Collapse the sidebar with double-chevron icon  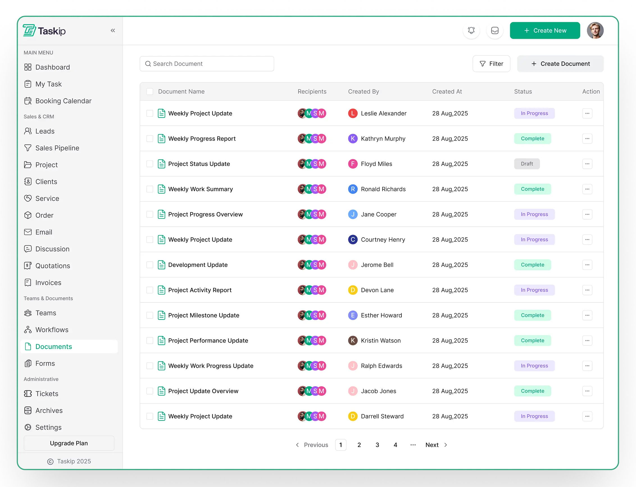tap(113, 30)
